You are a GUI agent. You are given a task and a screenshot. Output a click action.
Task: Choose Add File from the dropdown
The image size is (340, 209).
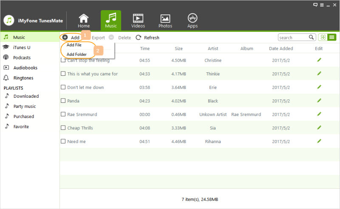(x=74, y=45)
